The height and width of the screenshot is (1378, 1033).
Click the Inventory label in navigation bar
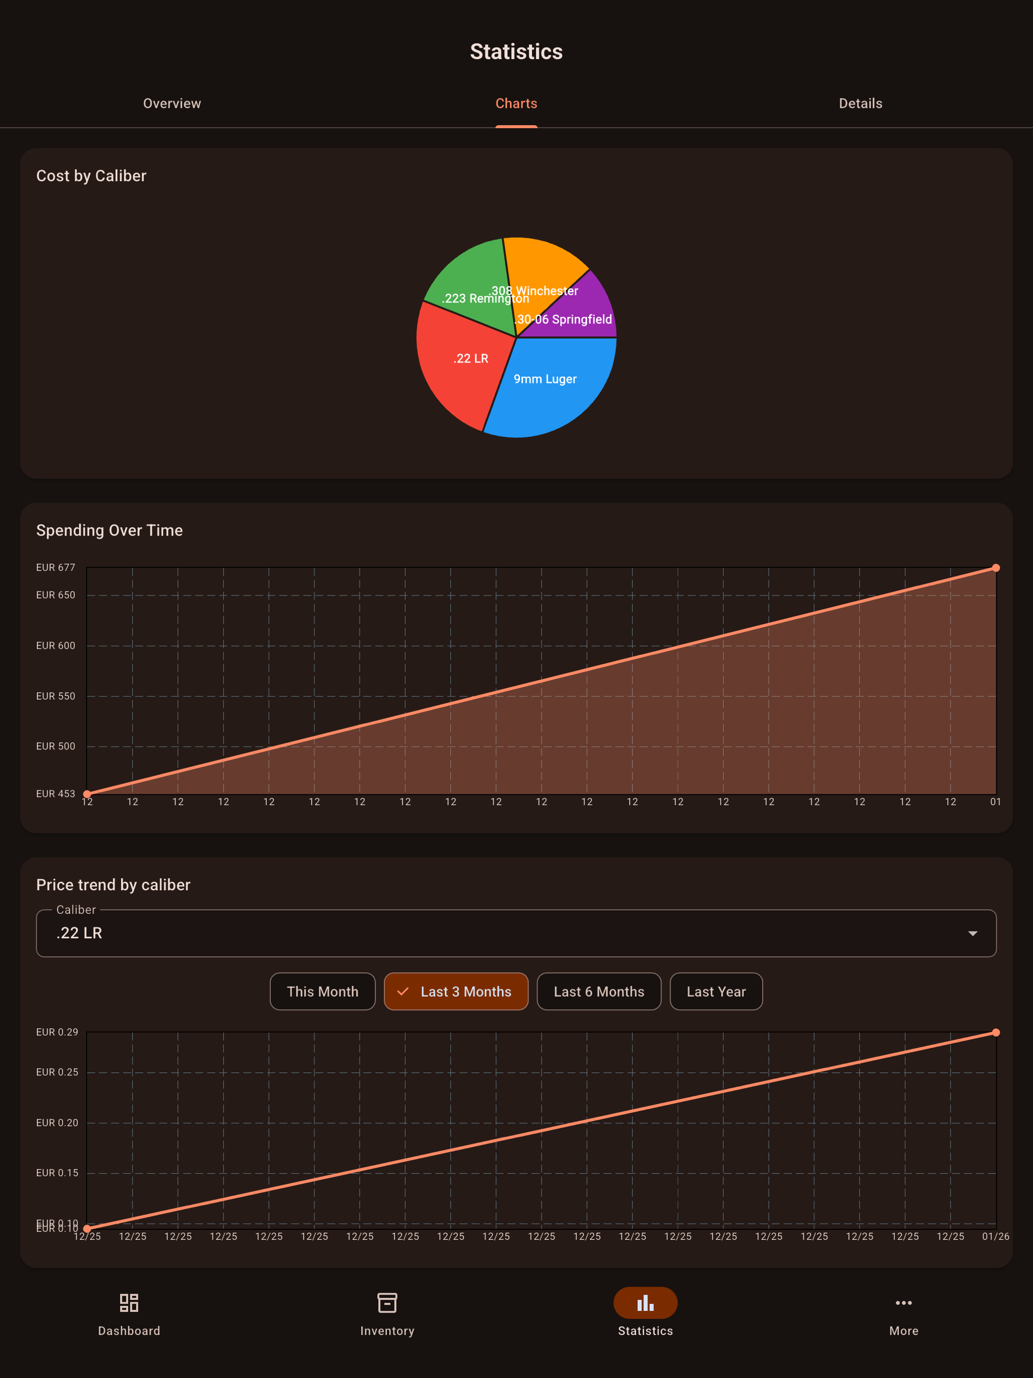point(387,1331)
